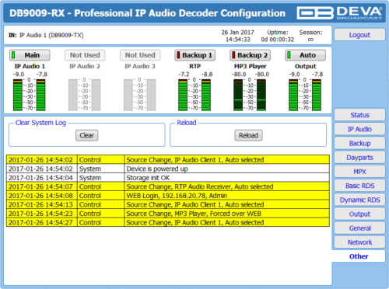The width and height of the screenshot is (389, 289).
Task: Click timestamp 2017-01-26 14:54:27 in log
Action: [40, 223]
